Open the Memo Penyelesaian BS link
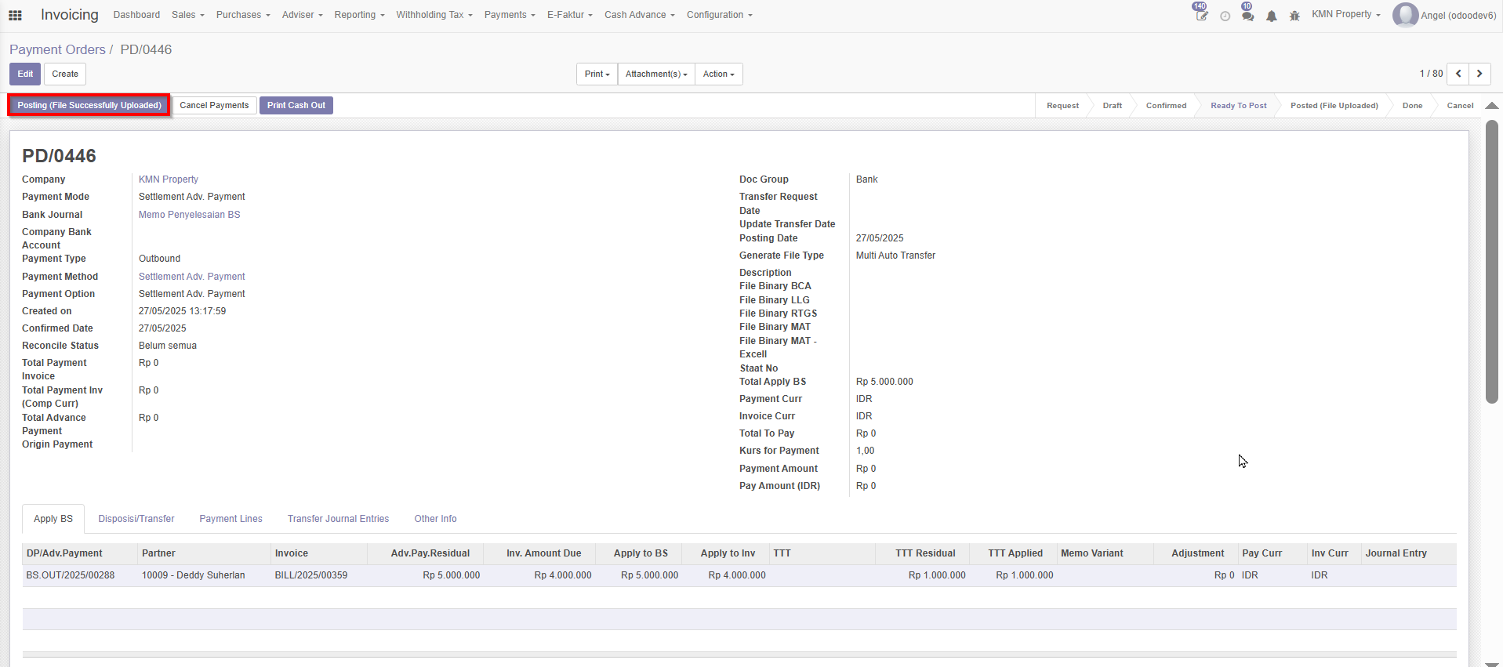Screen dimensions: 1503x667 point(189,215)
